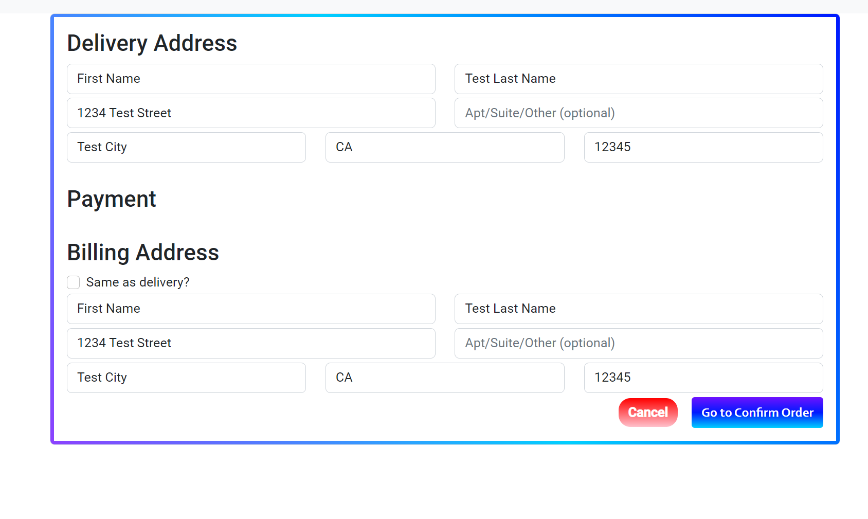Edit the delivery Test City field

point(186,147)
